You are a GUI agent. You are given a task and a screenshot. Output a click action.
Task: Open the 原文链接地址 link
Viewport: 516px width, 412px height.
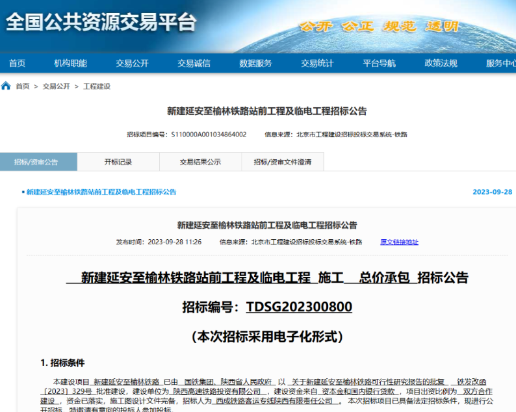pyautogui.click(x=399, y=242)
